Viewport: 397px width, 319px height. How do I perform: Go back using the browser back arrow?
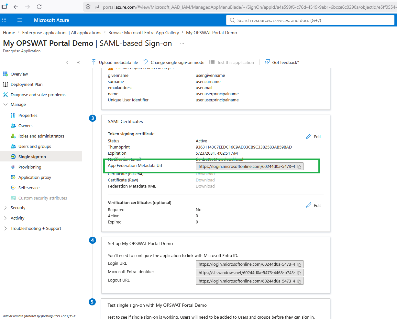tap(16, 7)
